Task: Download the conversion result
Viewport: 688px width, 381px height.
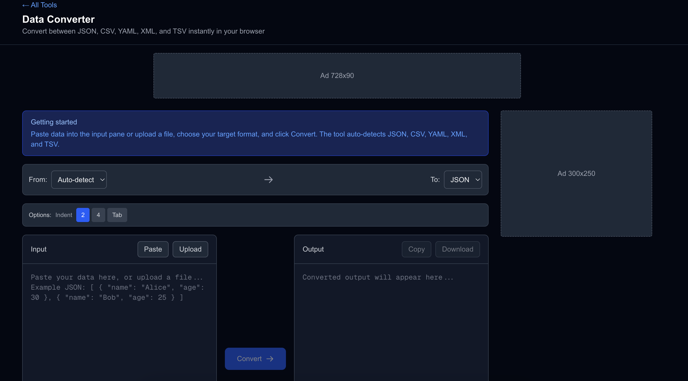Action: pyautogui.click(x=458, y=249)
